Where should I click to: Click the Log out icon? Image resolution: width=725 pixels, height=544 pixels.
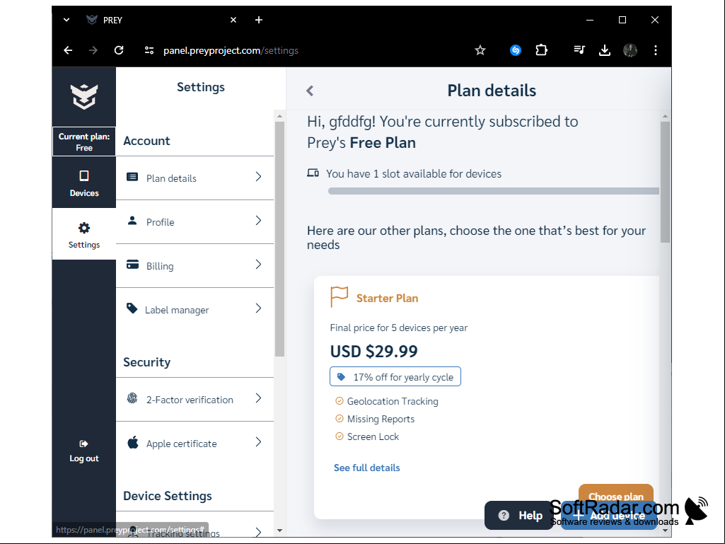[x=83, y=444]
